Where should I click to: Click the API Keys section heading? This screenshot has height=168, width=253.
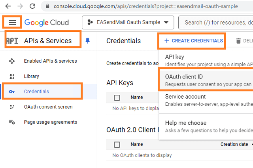click(120, 83)
